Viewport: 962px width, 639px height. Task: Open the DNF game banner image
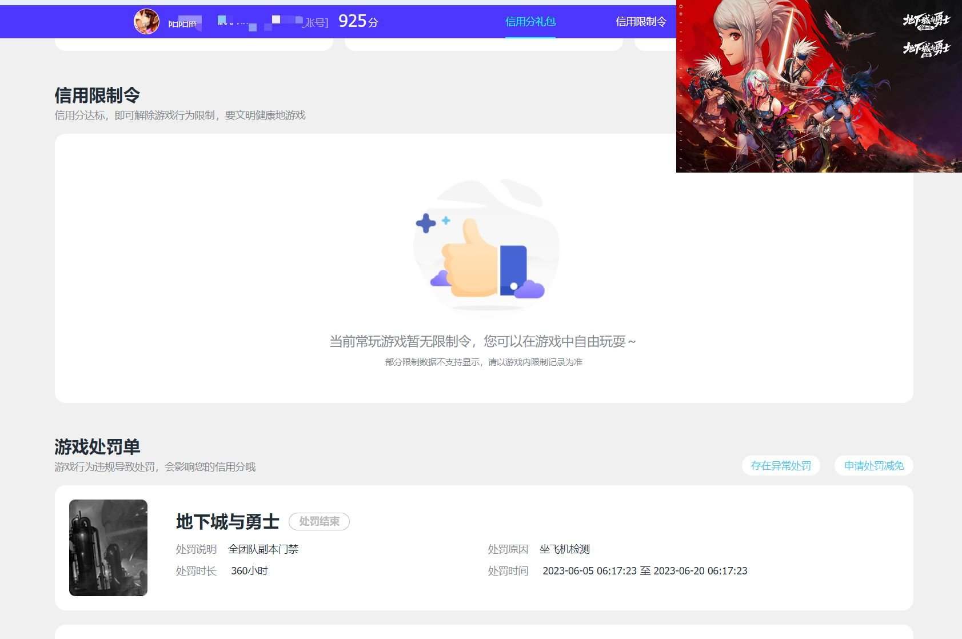click(819, 86)
